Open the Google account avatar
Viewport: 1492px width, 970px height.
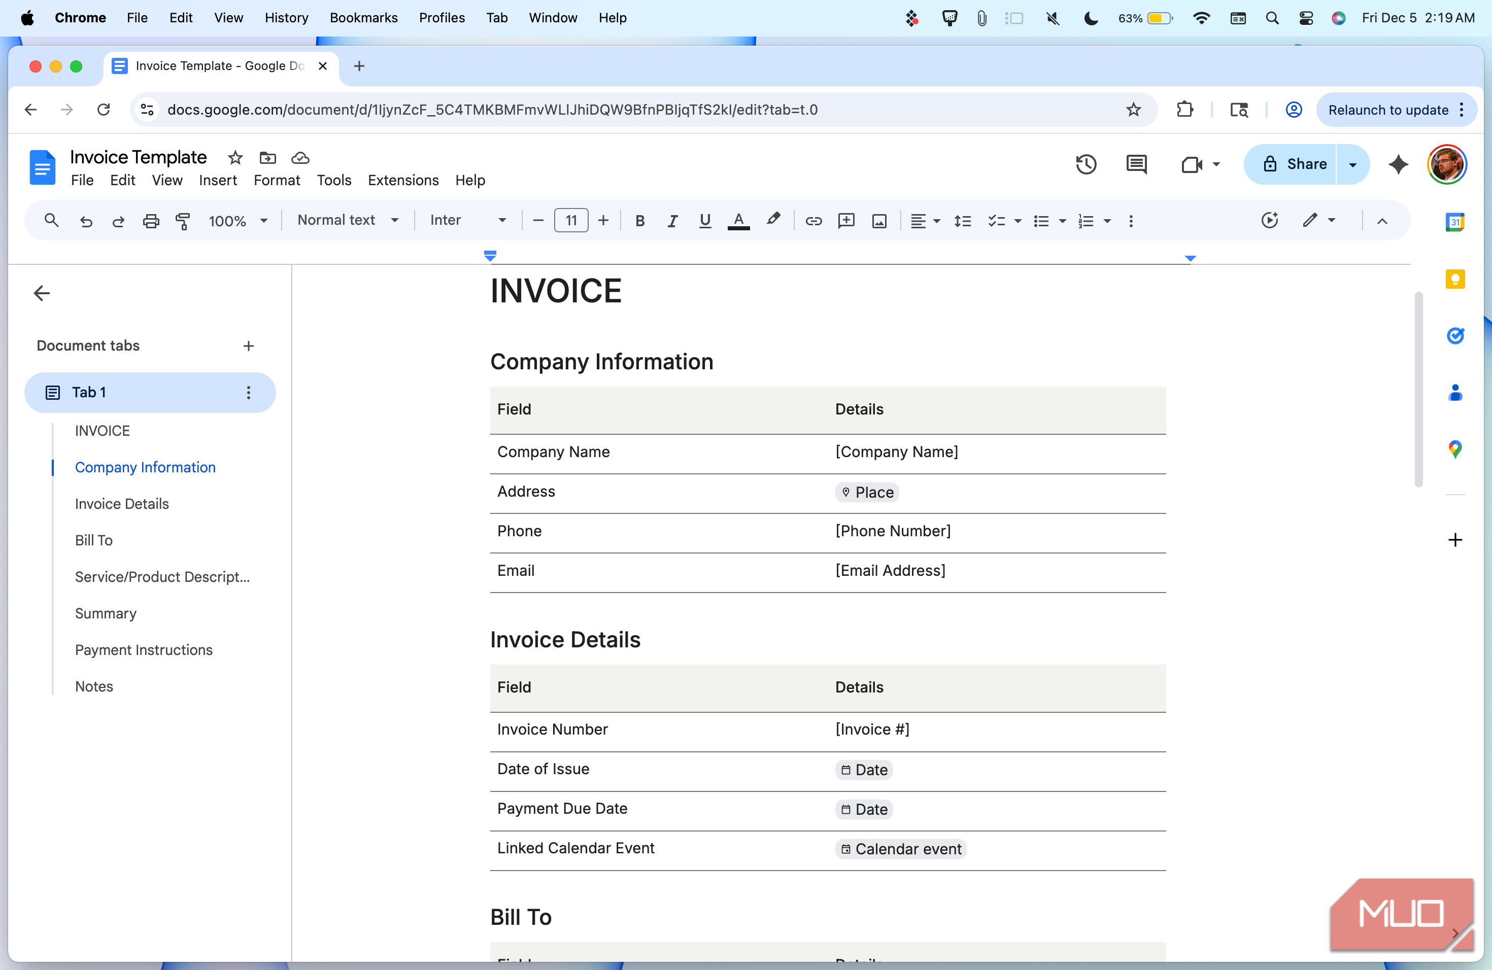pyautogui.click(x=1446, y=164)
